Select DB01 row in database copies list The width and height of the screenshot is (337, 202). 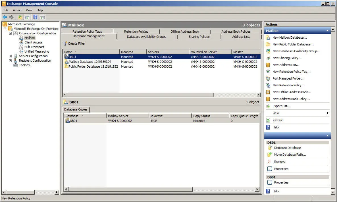pos(162,121)
